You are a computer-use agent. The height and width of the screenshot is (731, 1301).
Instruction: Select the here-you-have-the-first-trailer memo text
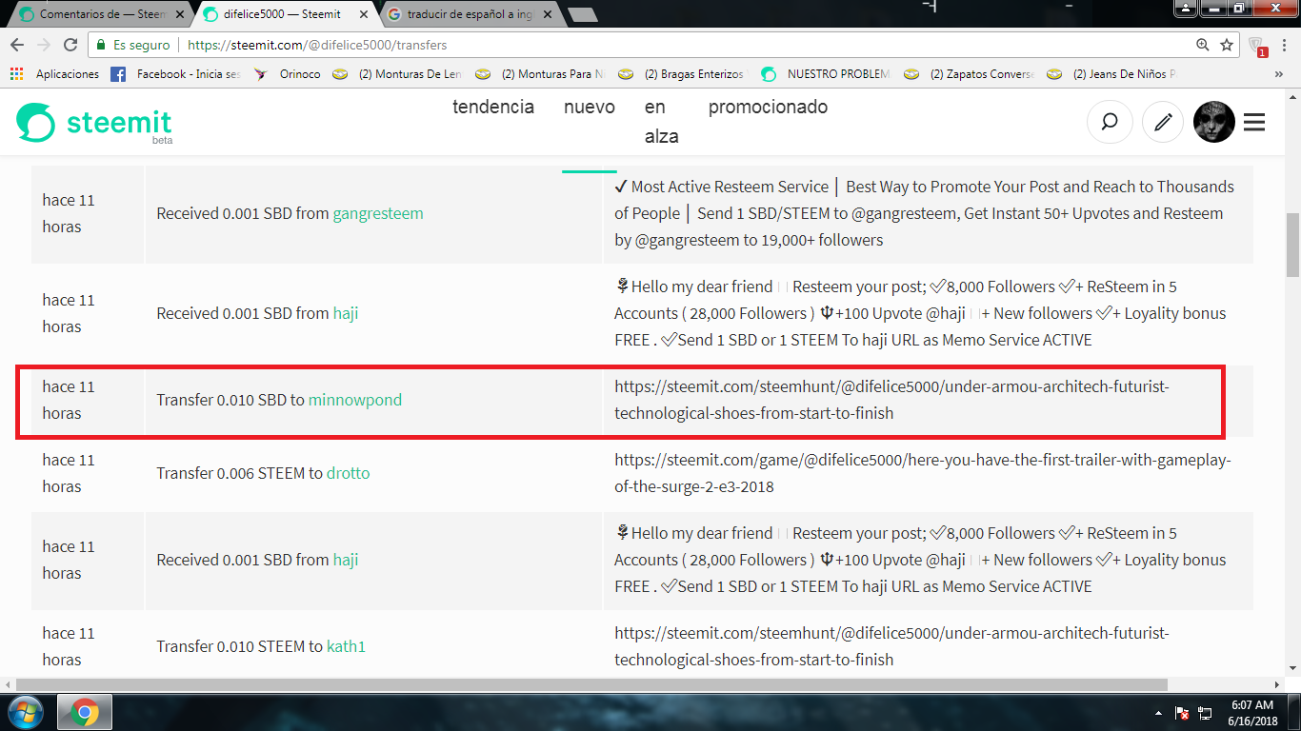[x=923, y=473]
